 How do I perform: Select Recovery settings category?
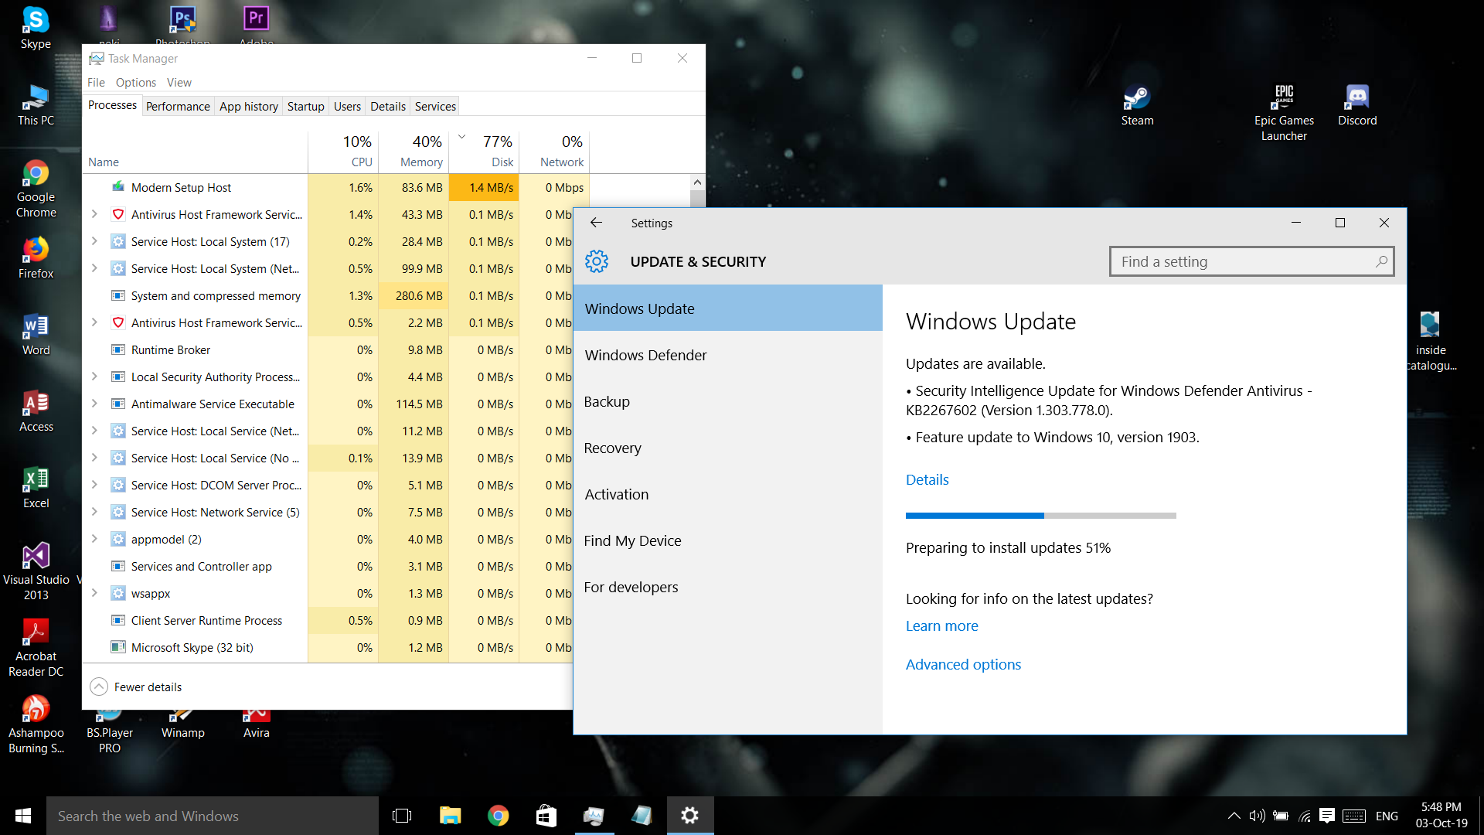[x=727, y=448]
